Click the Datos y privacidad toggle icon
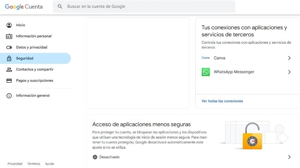Viewport: 300px width, 168px height. coord(9,47)
